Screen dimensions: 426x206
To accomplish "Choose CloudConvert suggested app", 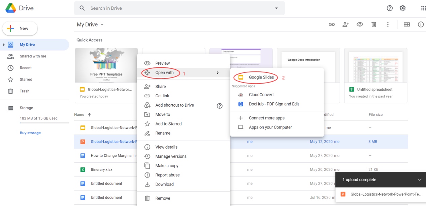I will point(277,95).
